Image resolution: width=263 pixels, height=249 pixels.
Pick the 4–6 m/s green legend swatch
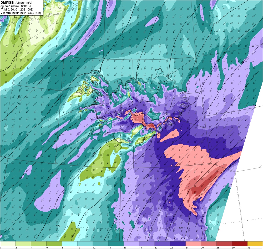coord(39,244)
